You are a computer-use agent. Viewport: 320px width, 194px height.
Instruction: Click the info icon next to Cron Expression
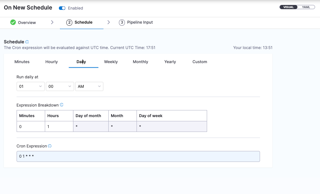click(x=50, y=146)
